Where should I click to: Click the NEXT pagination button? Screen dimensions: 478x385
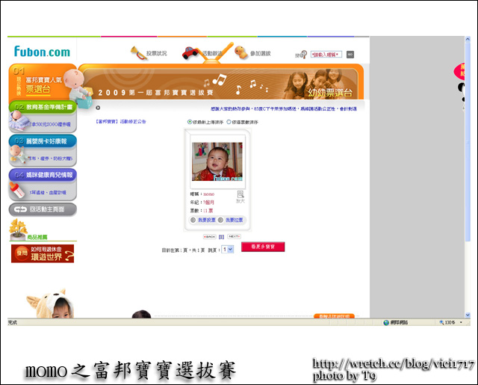pos(234,237)
